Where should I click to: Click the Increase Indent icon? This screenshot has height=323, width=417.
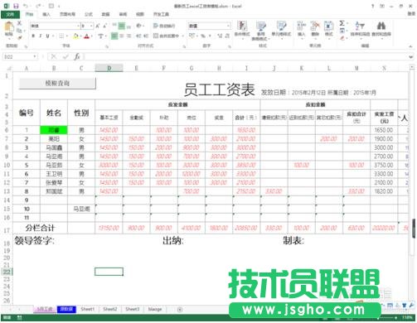pos(146,36)
